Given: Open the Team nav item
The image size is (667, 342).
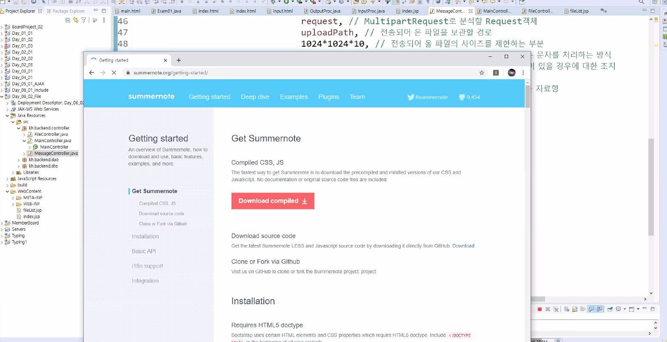Looking at the screenshot, I should pyautogui.click(x=357, y=97).
